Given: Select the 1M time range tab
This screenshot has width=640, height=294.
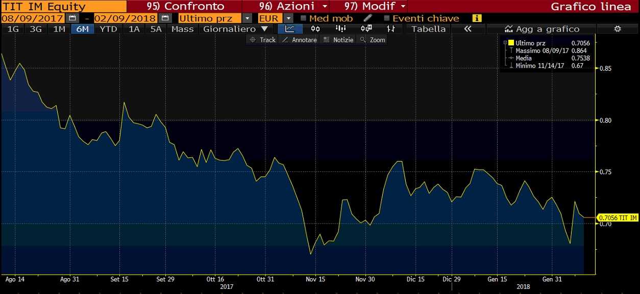Looking at the screenshot, I should click(59, 29).
